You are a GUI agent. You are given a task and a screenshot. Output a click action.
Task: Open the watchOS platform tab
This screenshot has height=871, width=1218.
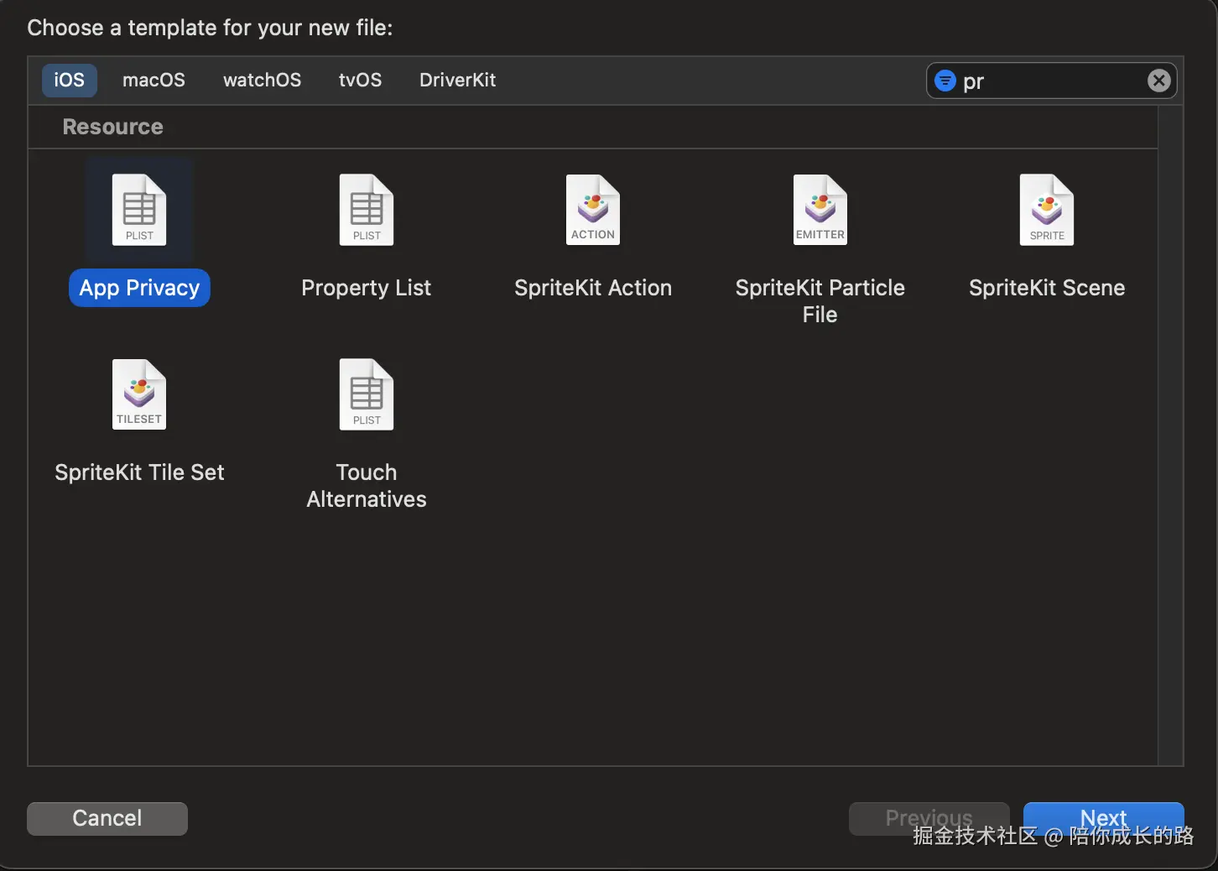coord(262,81)
